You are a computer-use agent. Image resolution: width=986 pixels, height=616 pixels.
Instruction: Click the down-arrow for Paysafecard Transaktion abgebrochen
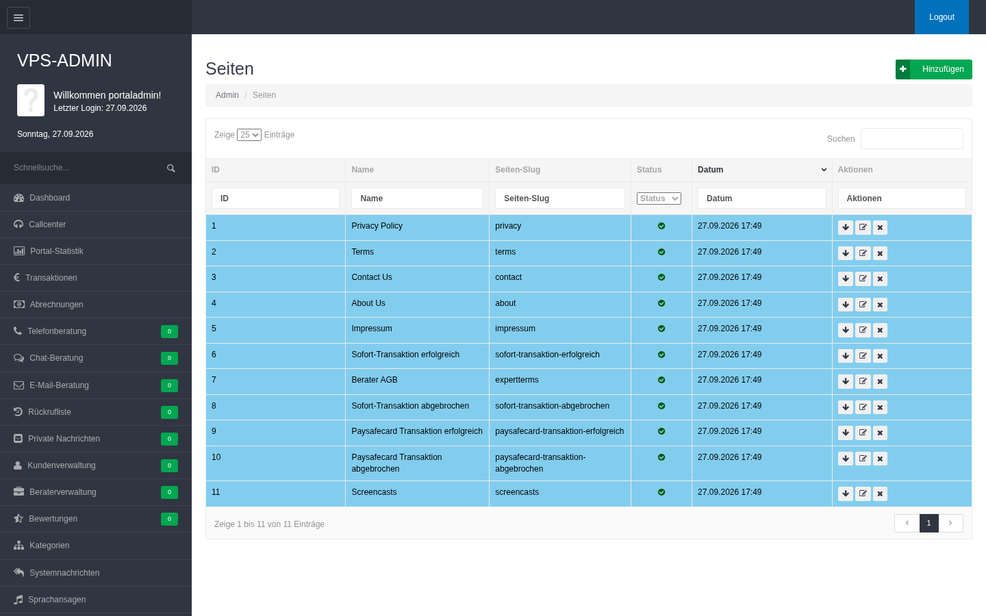point(846,459)
